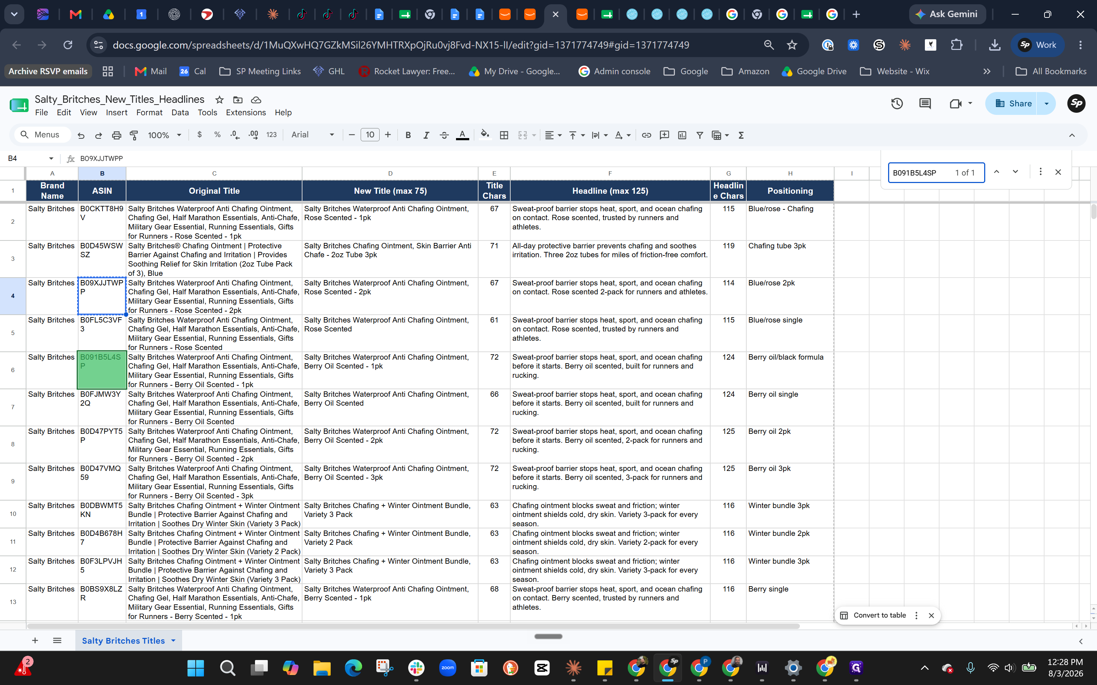Close the find box
Image resolution: width=1097 pixels, height=685 pixels.
1058,172
